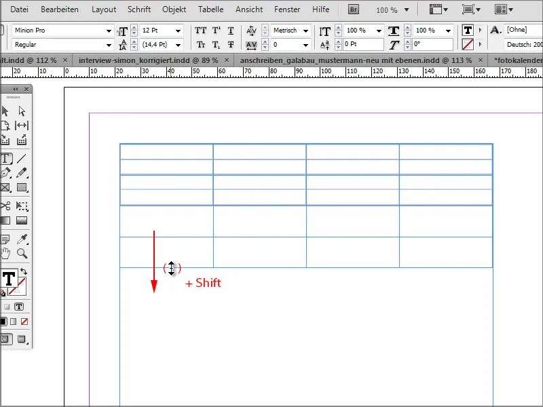Toggle formatting affects container button
Image resolution: width=543 pixels, height=407 pixels.
[x=7, y=307]
